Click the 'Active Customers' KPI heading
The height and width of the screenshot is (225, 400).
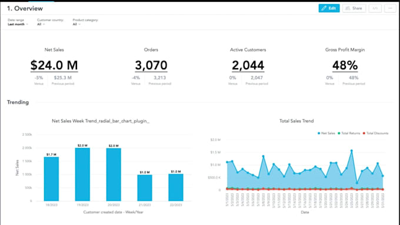pyautogui.click(x=248, y=50)
